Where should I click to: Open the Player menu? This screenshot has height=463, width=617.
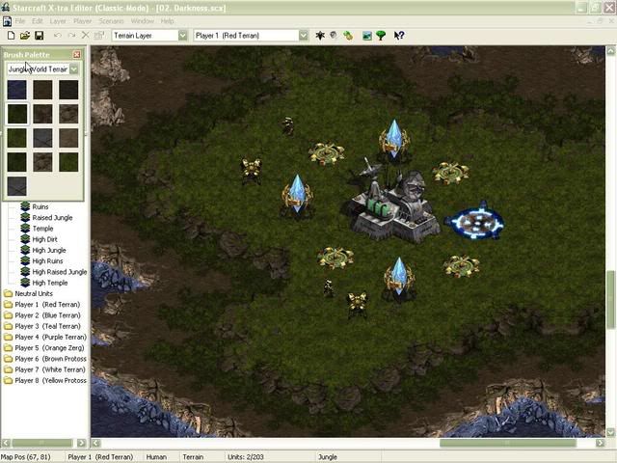83,21
